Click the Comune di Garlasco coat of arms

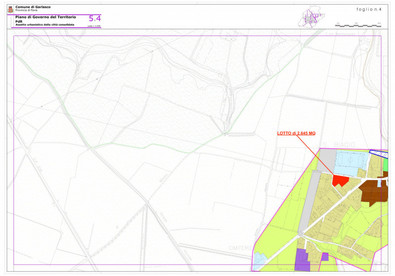(x=10, y=9)
